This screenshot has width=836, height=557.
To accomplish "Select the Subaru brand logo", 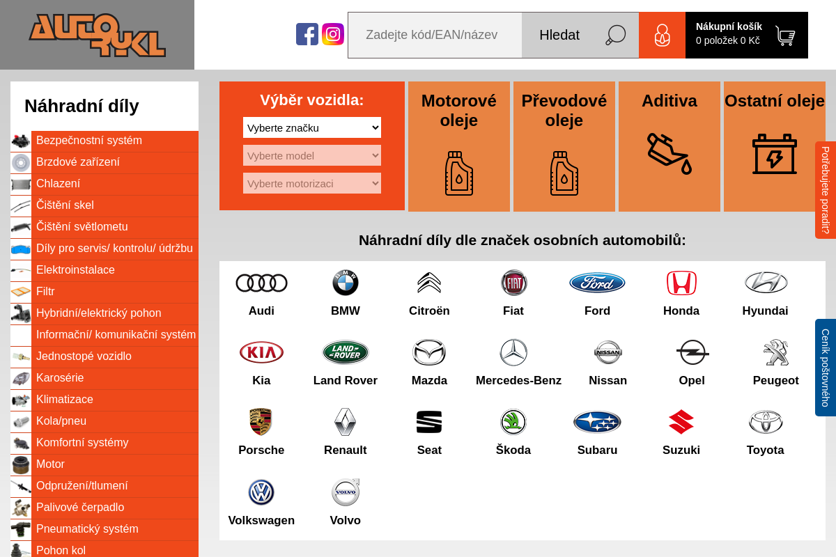I will pos(597,422).
